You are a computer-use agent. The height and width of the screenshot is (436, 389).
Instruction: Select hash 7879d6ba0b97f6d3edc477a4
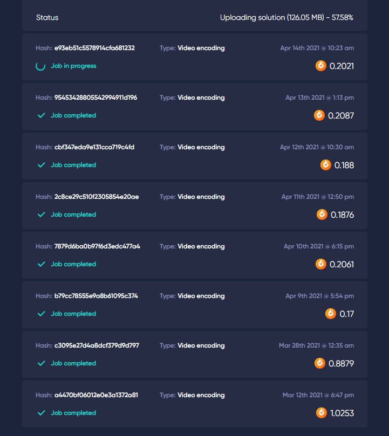pos(97,246)
